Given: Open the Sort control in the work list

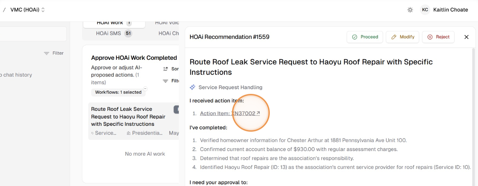Looking at the screenshot, I should 170,69.
